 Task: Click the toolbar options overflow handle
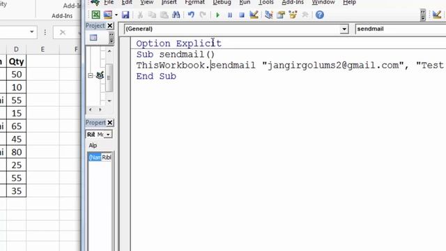423,15
